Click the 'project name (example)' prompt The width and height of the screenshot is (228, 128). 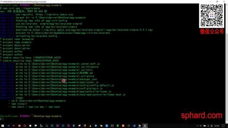(17, 39)
